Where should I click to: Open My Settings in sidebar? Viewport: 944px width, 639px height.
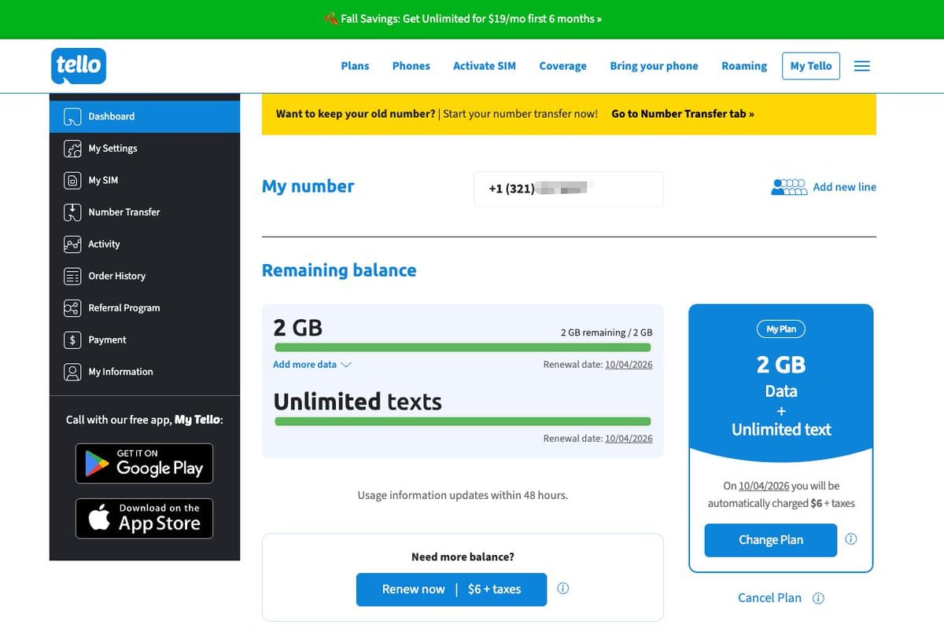pos(145,149)
